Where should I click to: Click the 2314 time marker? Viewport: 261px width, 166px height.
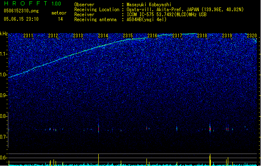(x=103, y=35)
